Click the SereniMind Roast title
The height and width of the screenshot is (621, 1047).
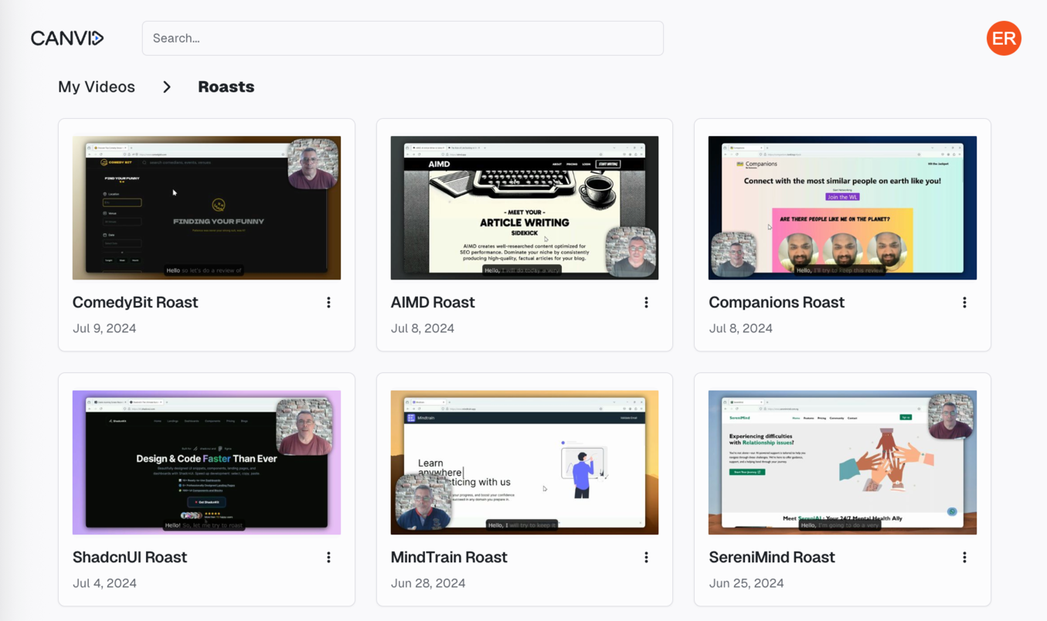pos(772,558)
